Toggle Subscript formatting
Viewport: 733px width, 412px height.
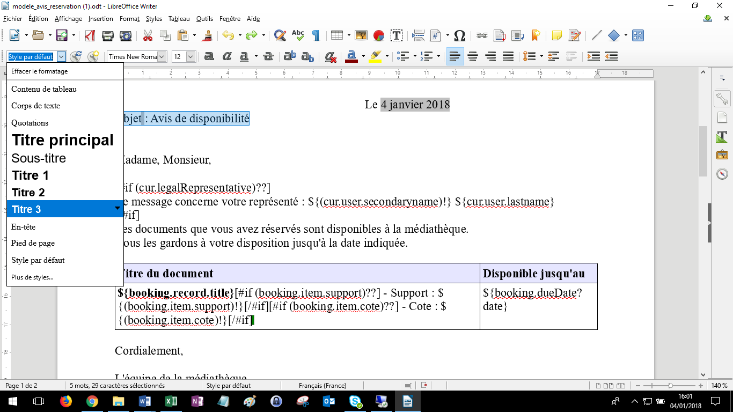click(307, 56)
